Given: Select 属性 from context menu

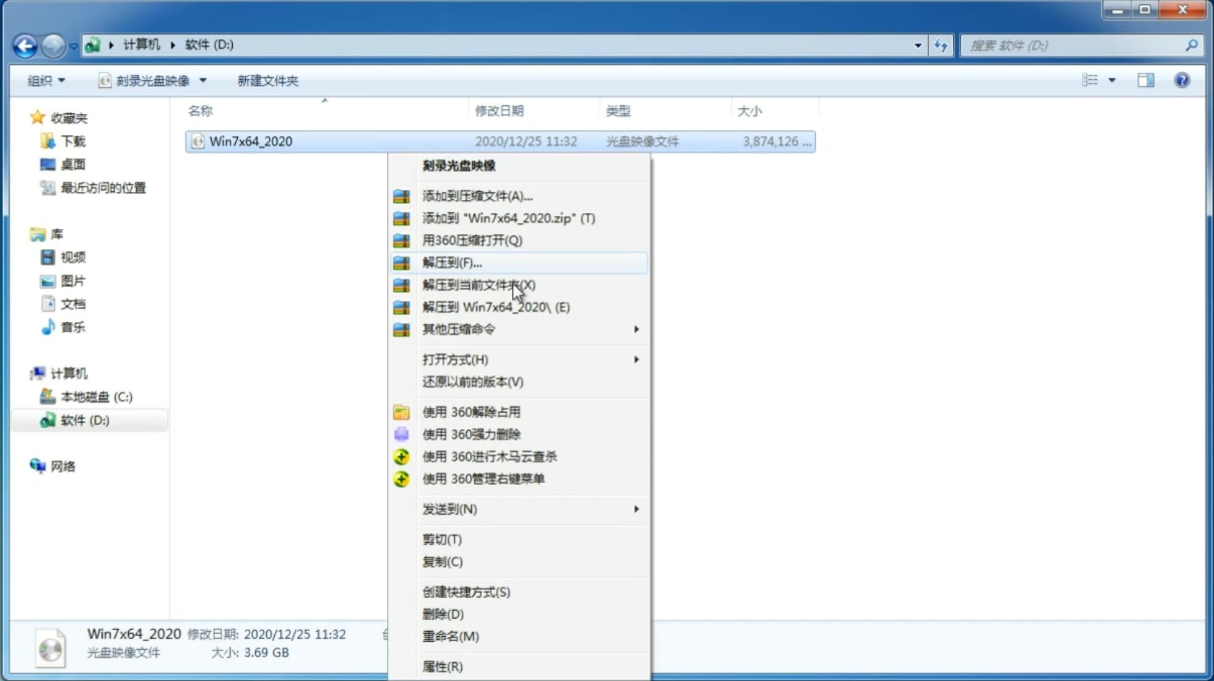Looking at the screenshot, I should pos(442,666).
